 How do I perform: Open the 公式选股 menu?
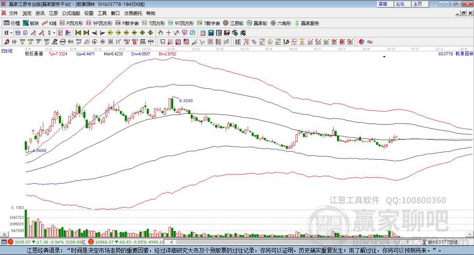(x=71, y=13)
